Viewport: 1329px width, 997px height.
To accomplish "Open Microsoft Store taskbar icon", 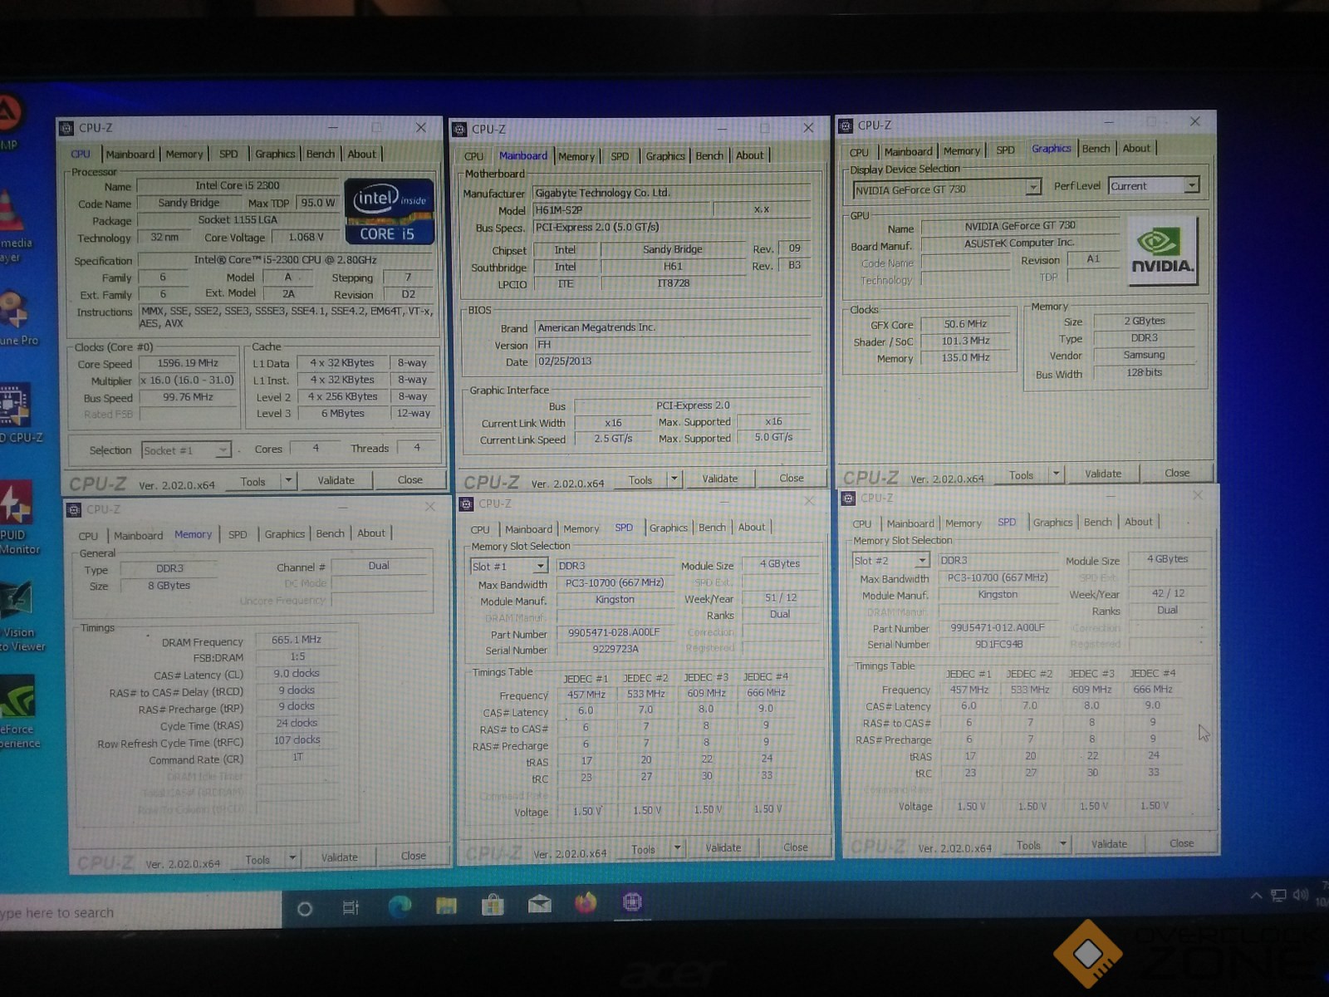I will 493,904.
